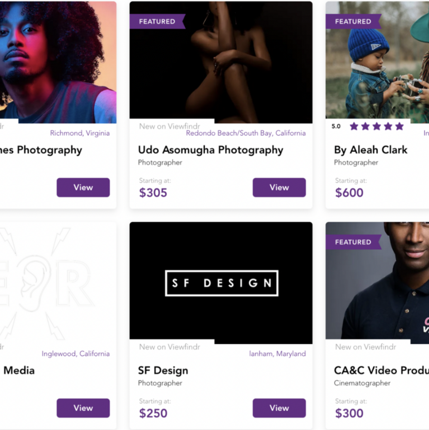Click FEATURED badge on Udo Asomugha photo
This screenshot has width=429, height=430.
point(157,21)
